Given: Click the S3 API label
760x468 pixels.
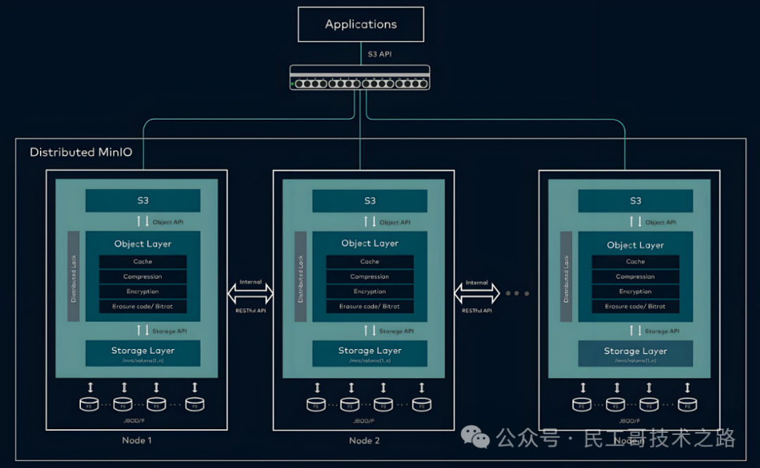Looking at the screenshot, I should (x=379, y=54).
